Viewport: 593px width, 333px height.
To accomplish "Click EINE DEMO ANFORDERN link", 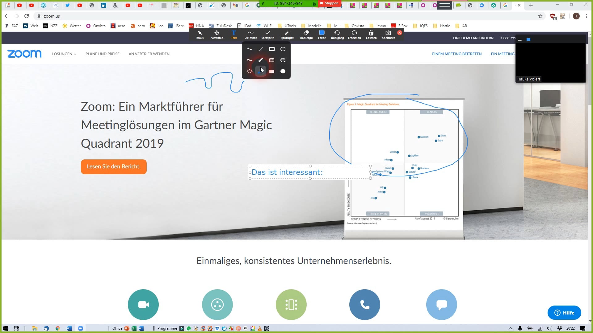I will click(473, 38).
